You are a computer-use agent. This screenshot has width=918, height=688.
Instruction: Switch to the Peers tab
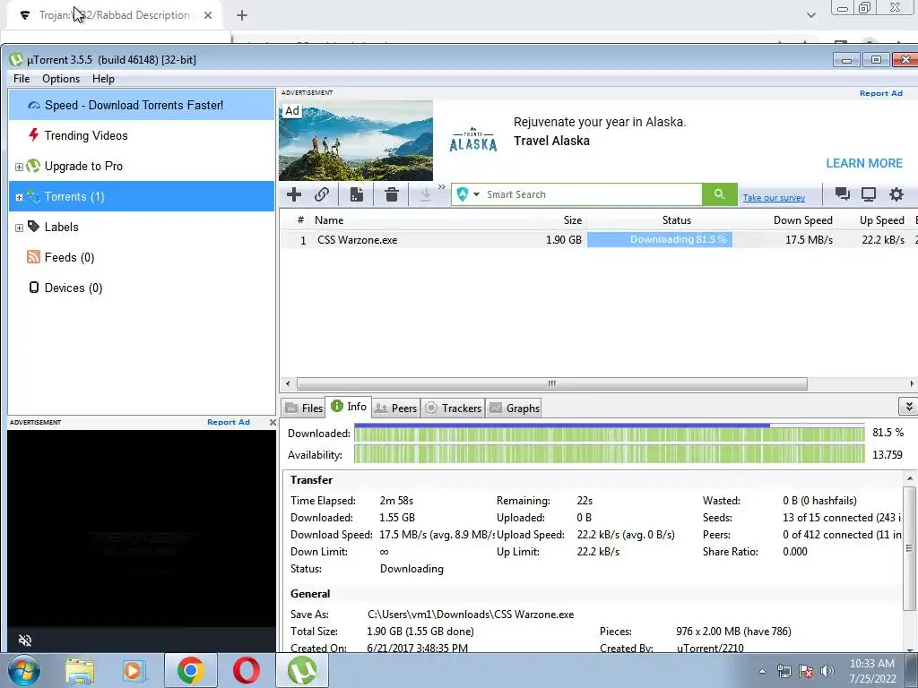tap(395, 408)
